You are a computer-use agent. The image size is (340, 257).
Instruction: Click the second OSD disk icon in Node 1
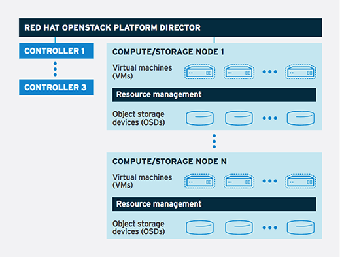(239, 118)
